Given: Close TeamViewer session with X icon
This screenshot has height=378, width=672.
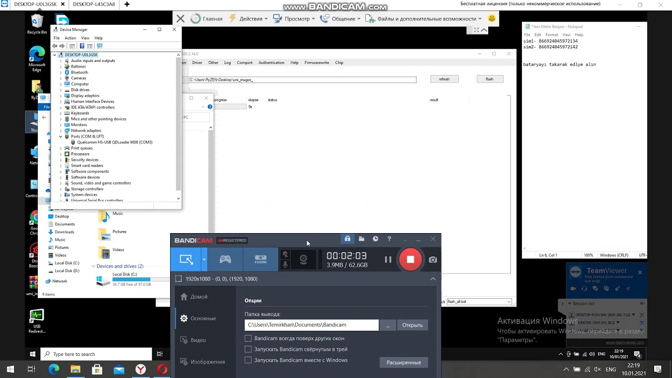Looking at the screenshot, I should pos(180,19).
